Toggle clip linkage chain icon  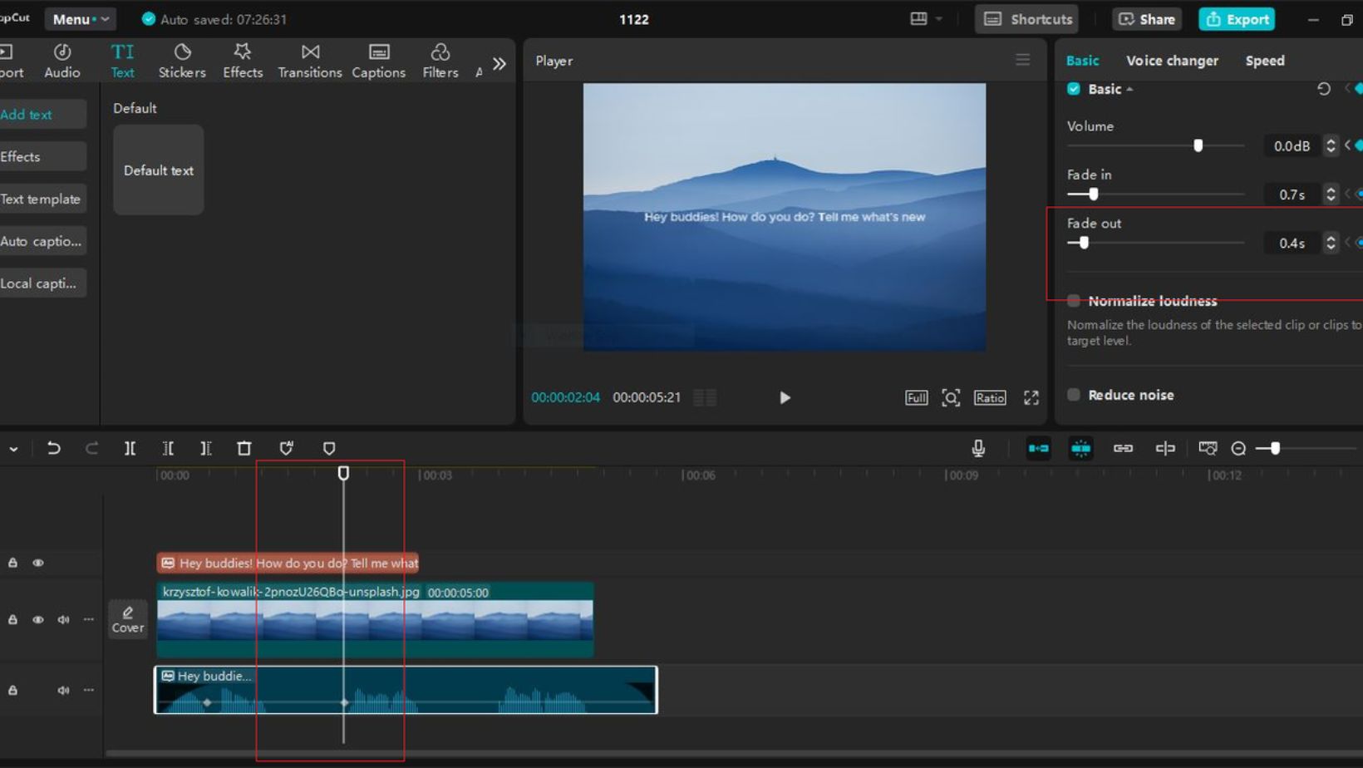[1123, 448]
